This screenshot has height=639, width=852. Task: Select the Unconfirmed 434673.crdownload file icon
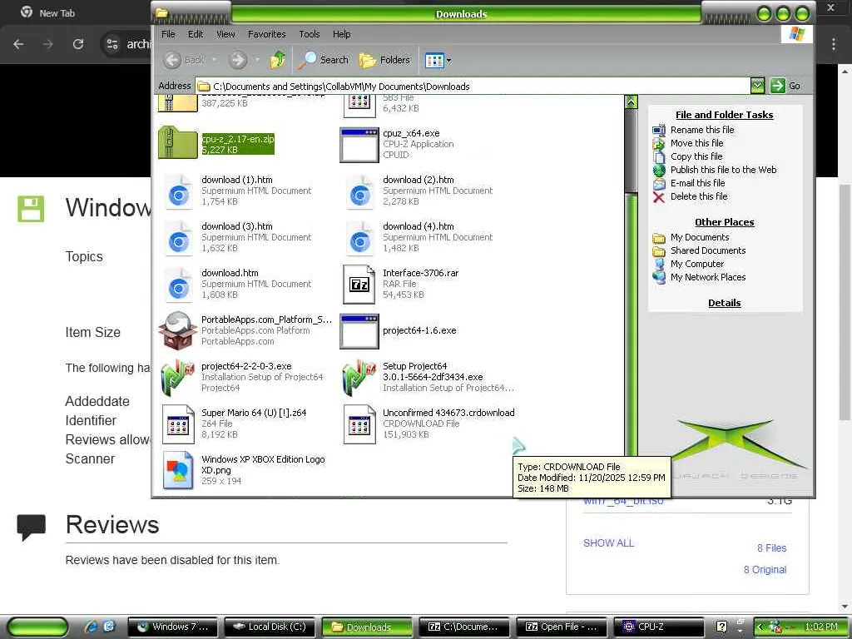click(359, 424)
